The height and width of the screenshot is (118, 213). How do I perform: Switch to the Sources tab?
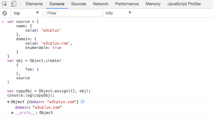79,4
